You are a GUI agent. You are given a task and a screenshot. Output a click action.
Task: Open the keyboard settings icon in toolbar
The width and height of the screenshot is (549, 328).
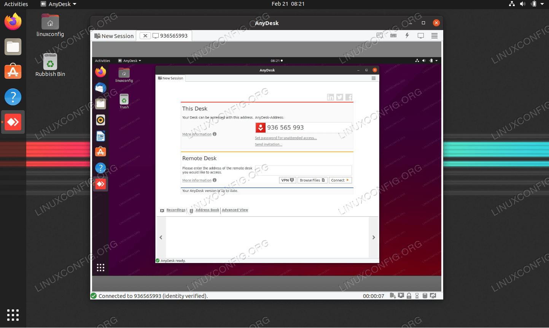click(x=393, y=35)
